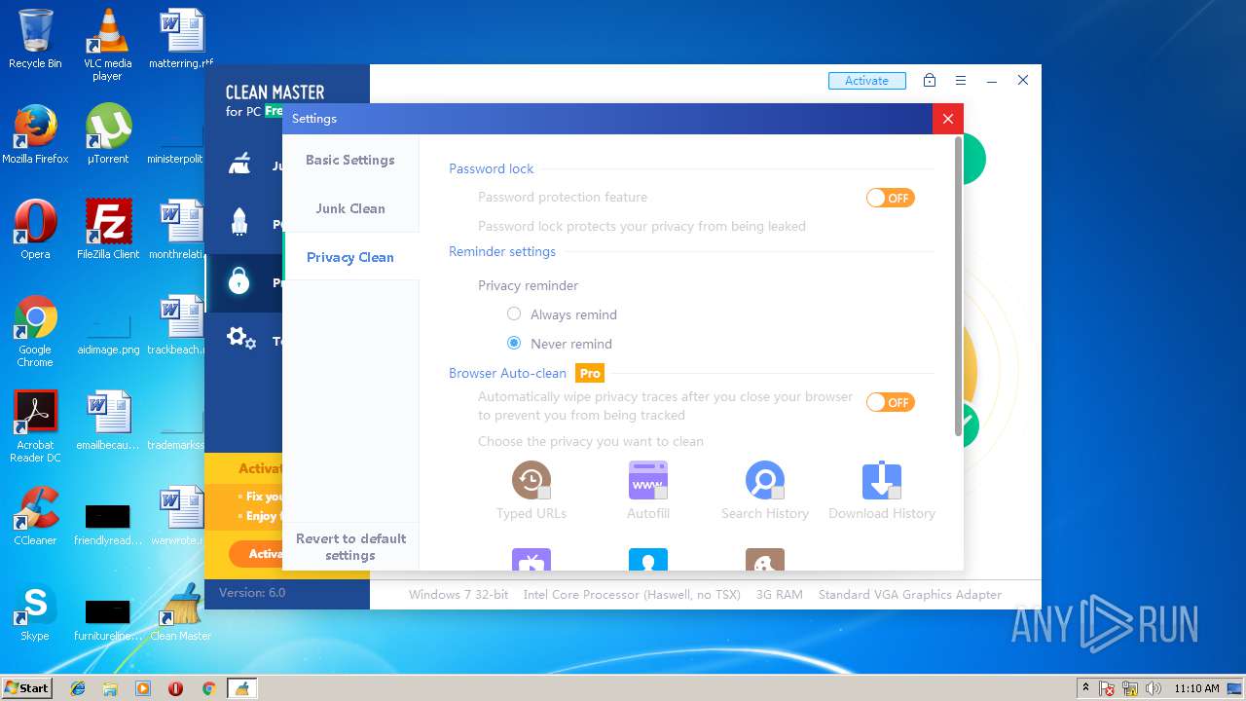Click Revert to default settings
Screen dimensions: 1246x701
coord(350,547)
